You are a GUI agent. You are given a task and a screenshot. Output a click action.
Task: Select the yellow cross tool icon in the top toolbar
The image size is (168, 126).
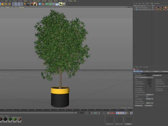pyautogui.click(x=9, y=4)
